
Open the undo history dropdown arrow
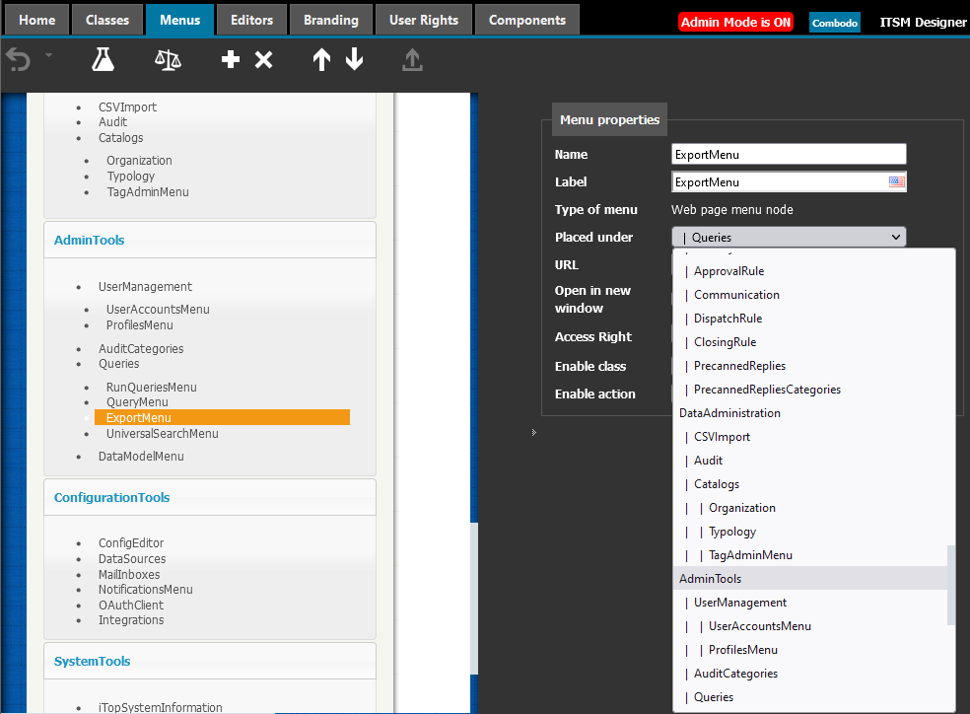click(x=48, y=55)
